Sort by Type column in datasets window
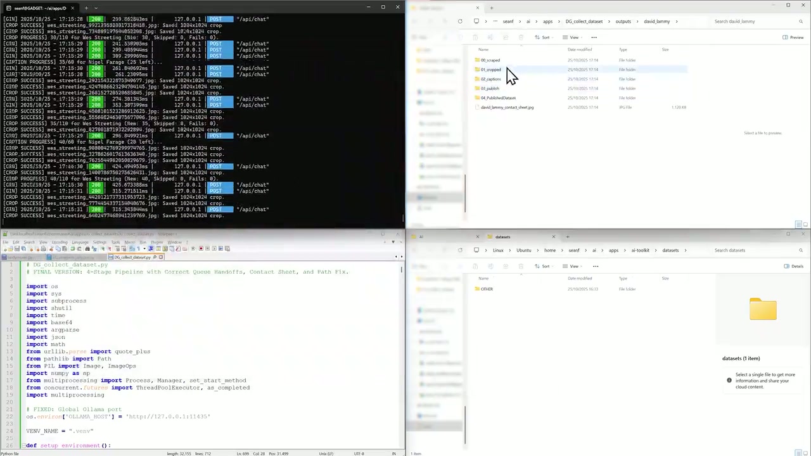This screenshot has width=811, height=456. click(623, 278)
